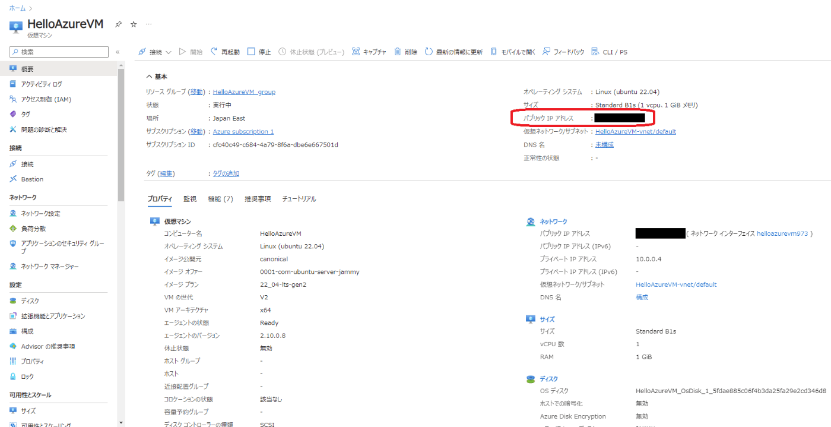Screen dimensions: 831x427
Task: Switch to the 監視 tab
Action: click(190, 199)
